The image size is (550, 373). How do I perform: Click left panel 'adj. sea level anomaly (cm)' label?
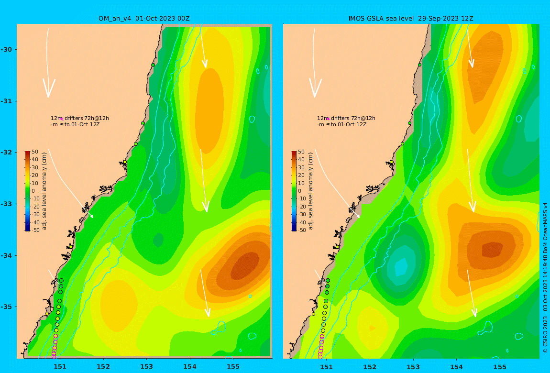44,191
